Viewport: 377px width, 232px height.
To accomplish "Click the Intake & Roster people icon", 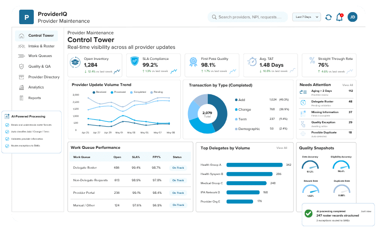I will point(21,46).
